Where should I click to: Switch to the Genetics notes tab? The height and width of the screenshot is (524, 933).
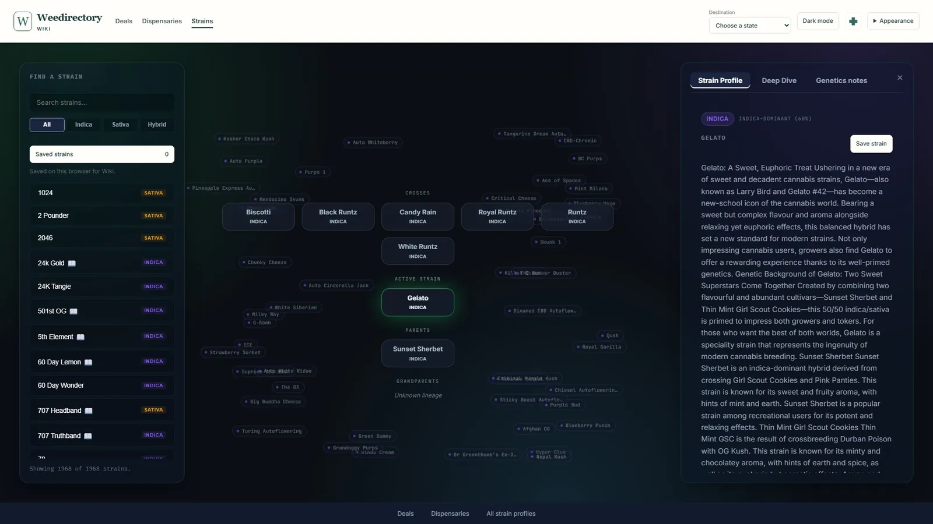point(841,80)
